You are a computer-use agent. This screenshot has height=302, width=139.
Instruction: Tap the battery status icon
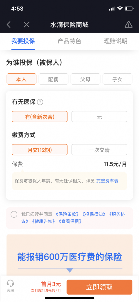coord(129,9)
